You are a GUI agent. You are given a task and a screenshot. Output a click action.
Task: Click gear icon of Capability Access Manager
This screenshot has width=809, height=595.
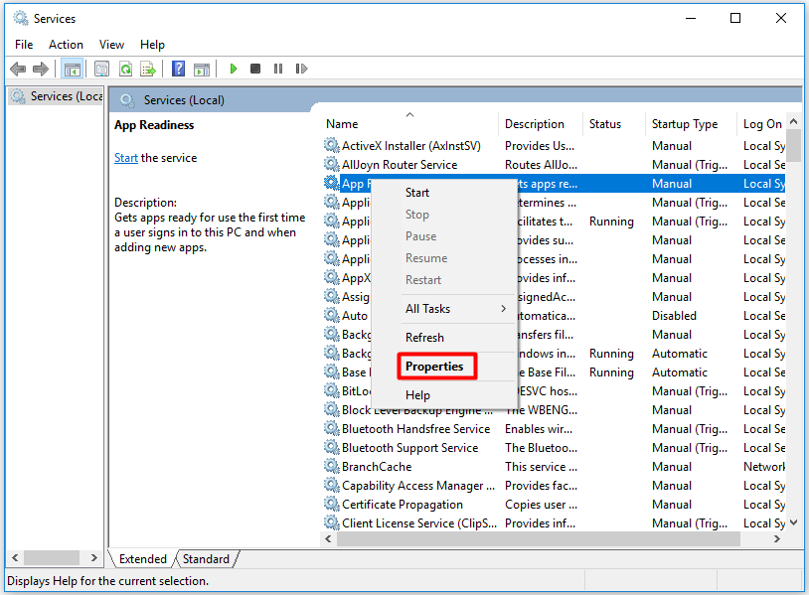tap(331, 485)
